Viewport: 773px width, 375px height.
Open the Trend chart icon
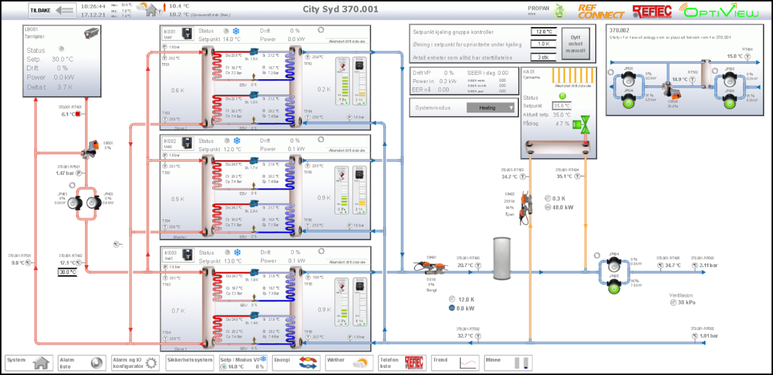[469, 363]
